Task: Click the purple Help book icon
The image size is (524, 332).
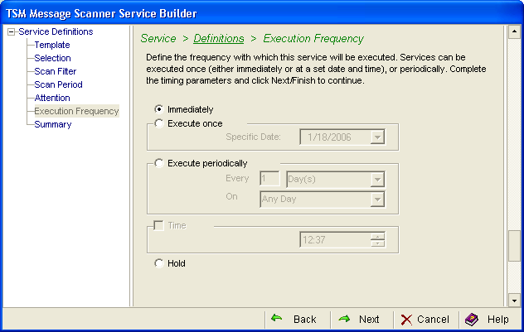Action: tap(472, 320)
